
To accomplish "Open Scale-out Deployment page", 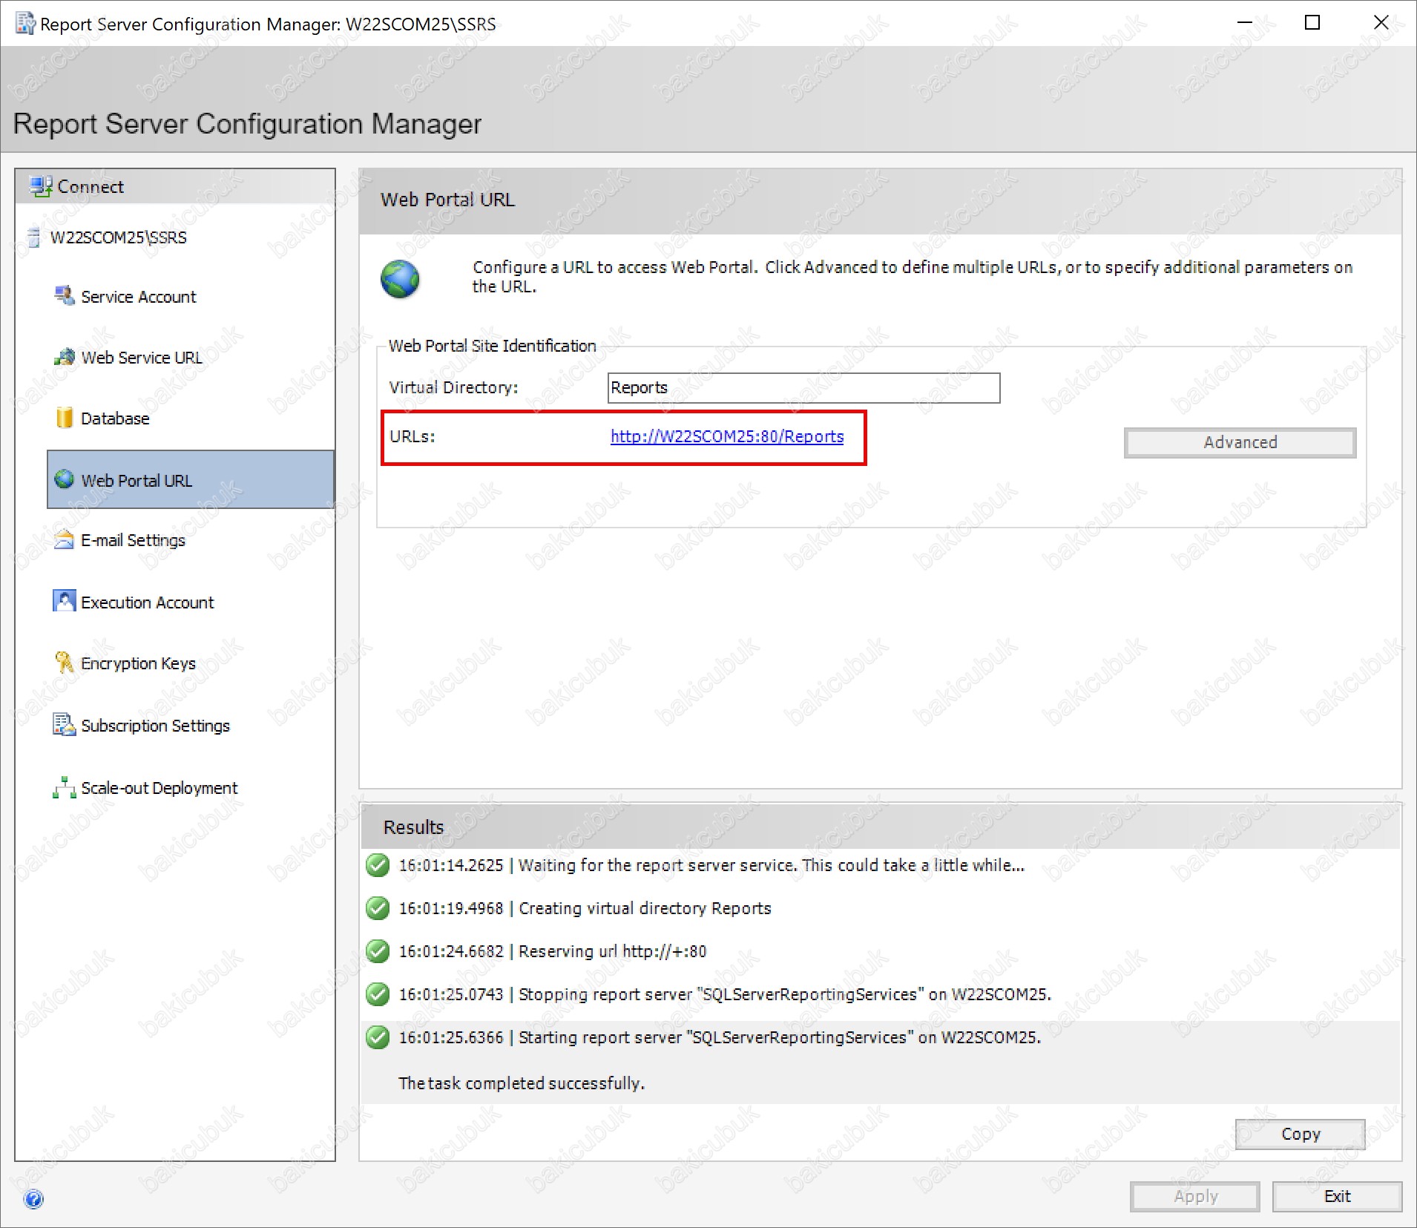I will tap(159, 788).
